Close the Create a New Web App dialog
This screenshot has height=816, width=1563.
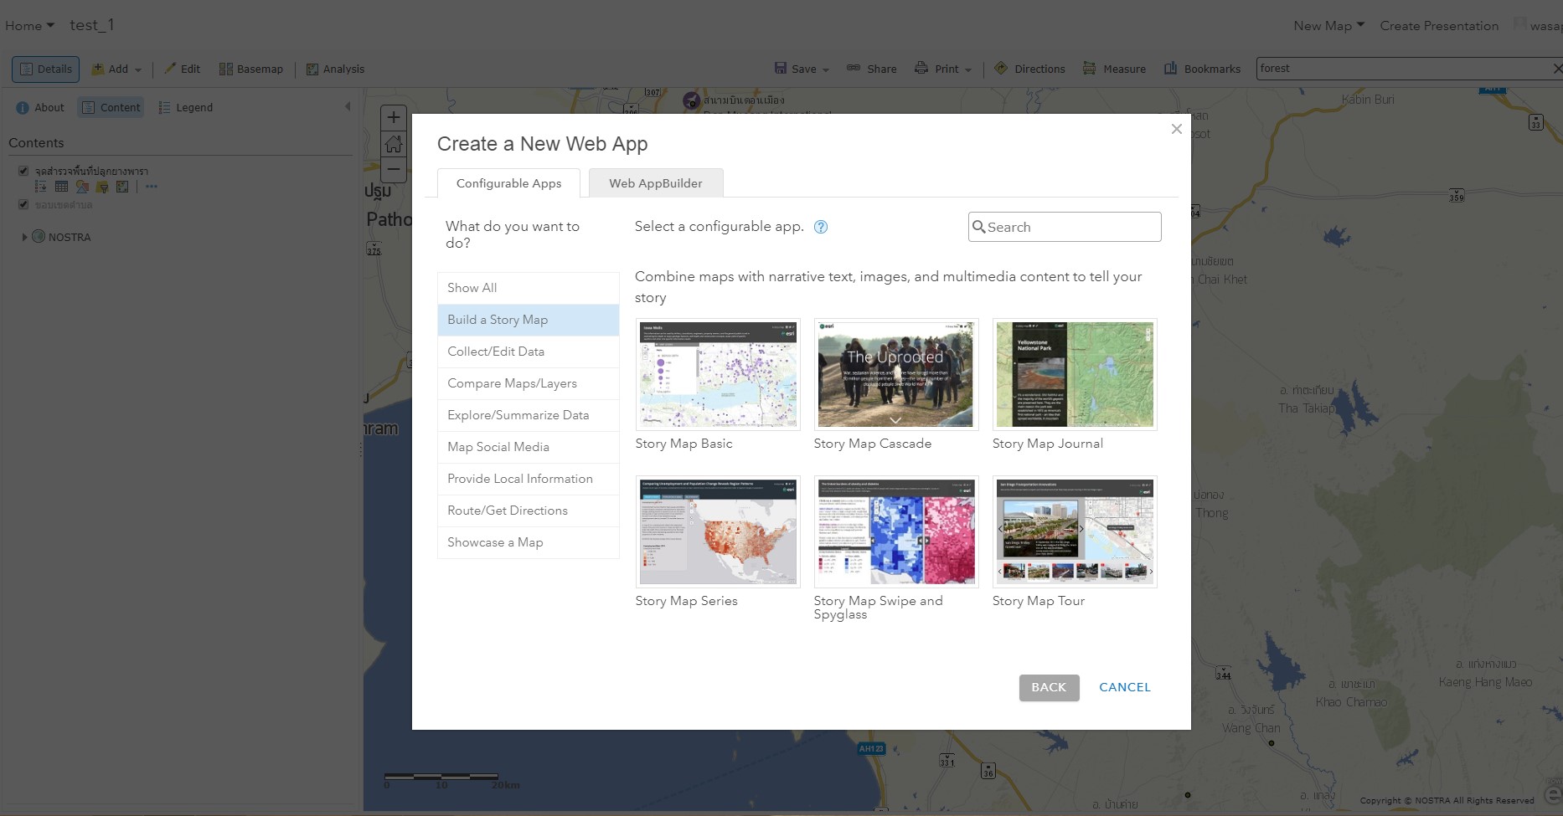1177,129
